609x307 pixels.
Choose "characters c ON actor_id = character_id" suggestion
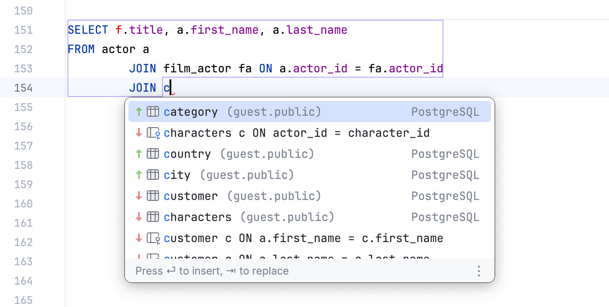click(297, 133)
